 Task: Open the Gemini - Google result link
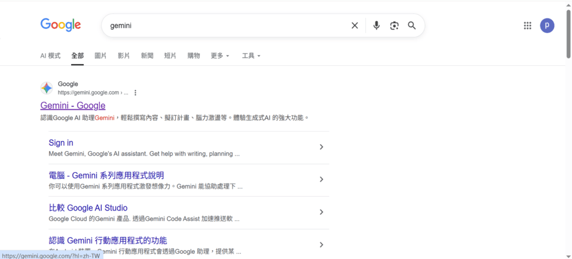pyautogui.click(x=73, y=105)
